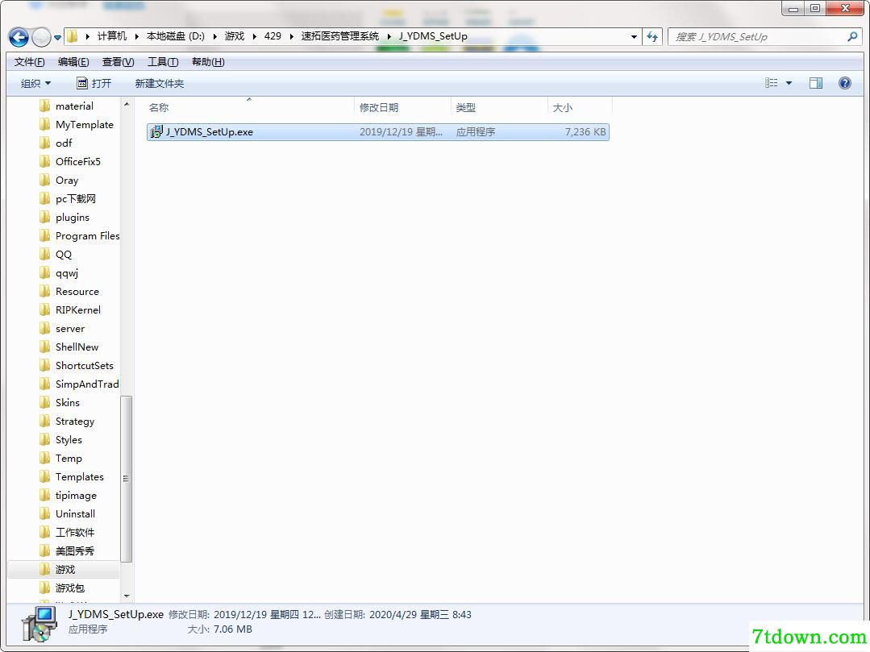Select the 429 breadcrumb segment
870x652 pixels.
(273, 36)
